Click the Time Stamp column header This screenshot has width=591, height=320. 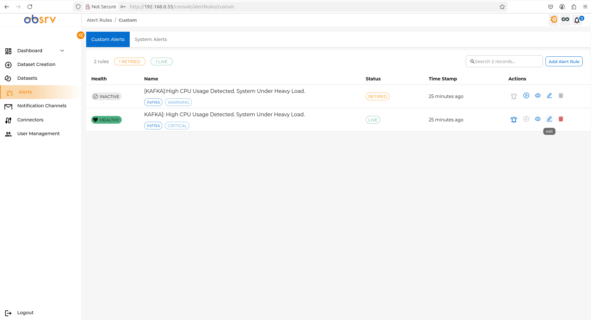click(443, 79)
